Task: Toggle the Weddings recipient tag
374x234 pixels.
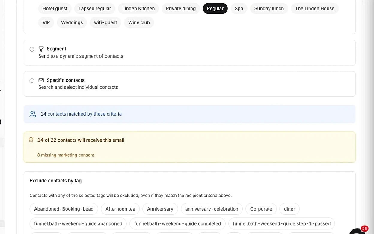Action: (72, 22)
